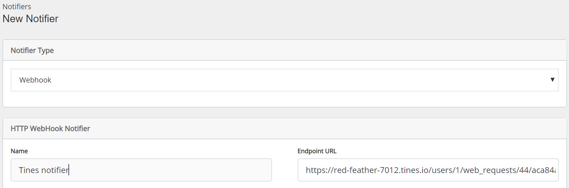Click the HTTP WebHook Notifier section heading

[x=50, y=129]
